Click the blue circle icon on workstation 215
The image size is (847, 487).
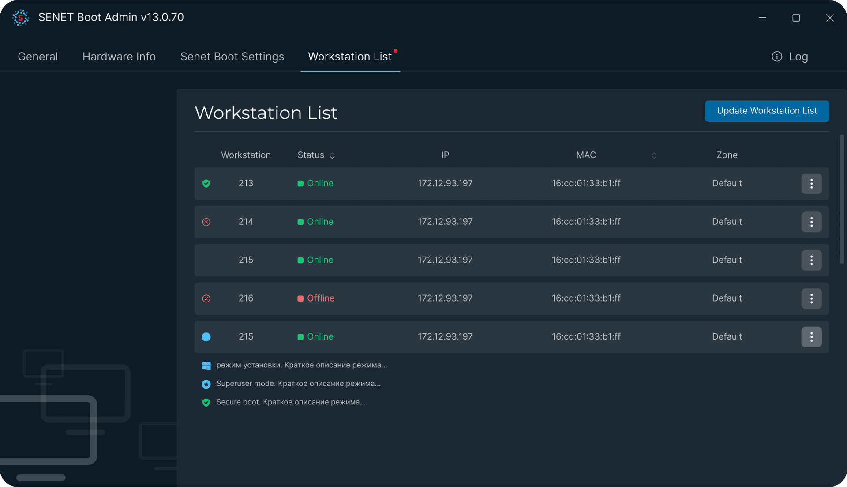tap(206, 337)
